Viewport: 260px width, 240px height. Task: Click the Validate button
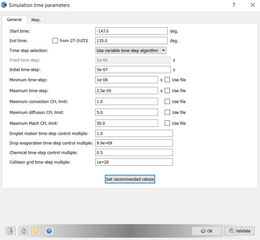coord(240,231)
